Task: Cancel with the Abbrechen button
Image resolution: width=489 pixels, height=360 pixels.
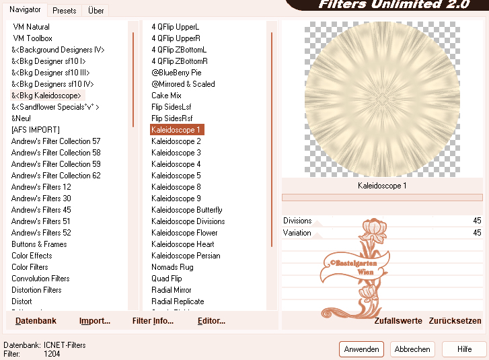Action: (x=412, y=349)
